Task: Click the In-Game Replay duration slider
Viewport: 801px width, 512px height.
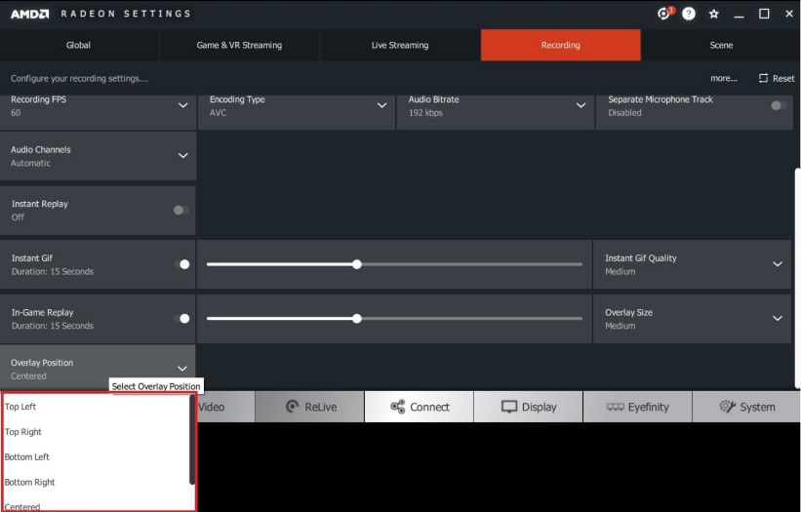Action: 394,319
